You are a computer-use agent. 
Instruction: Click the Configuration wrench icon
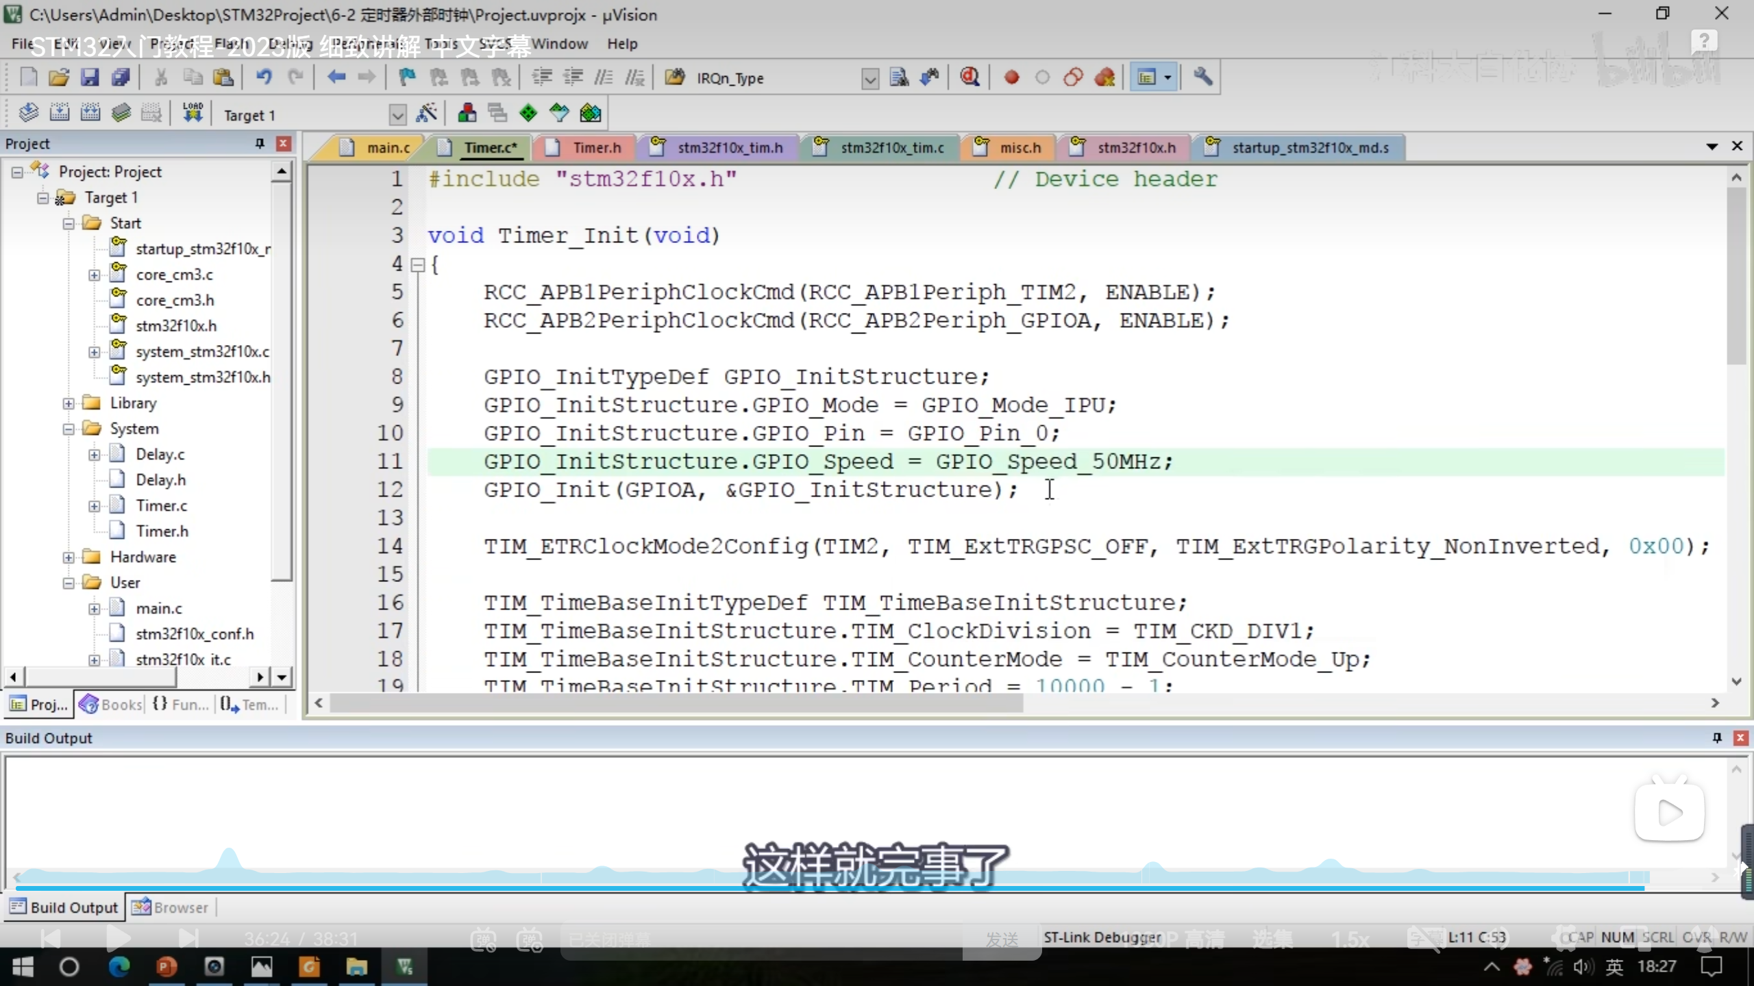pyautogui.click(x=1202, y=77)
